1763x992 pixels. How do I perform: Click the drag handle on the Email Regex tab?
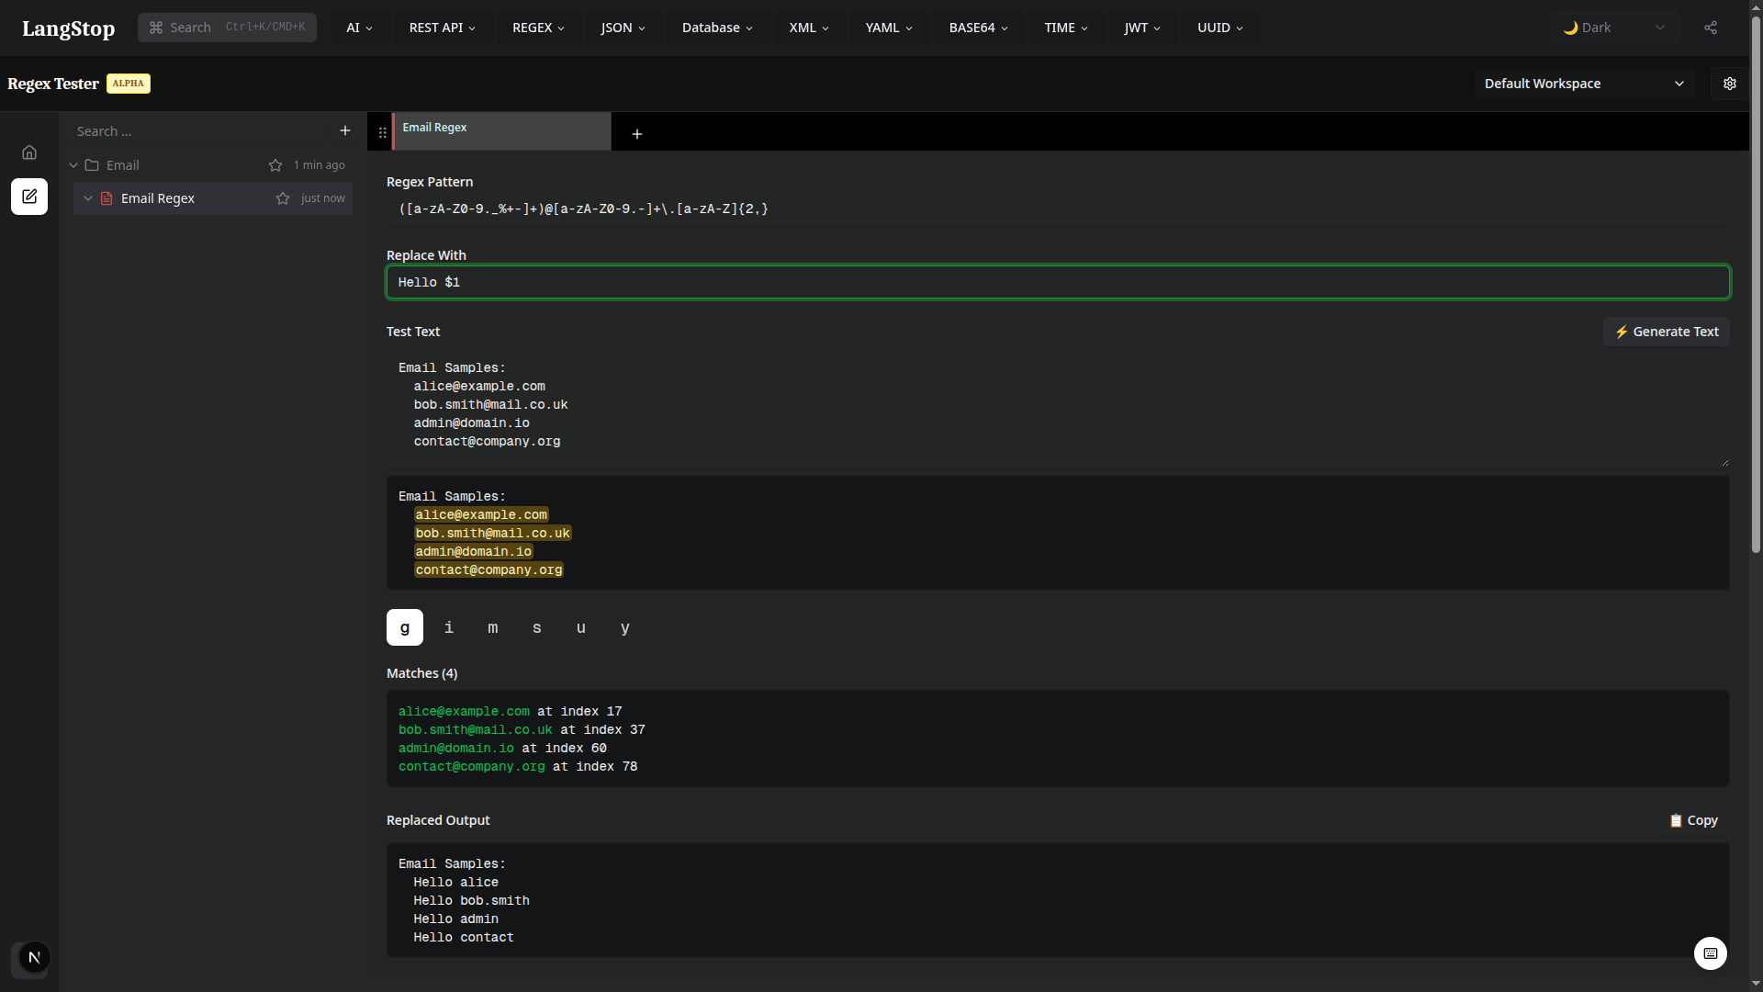[382, 131]
